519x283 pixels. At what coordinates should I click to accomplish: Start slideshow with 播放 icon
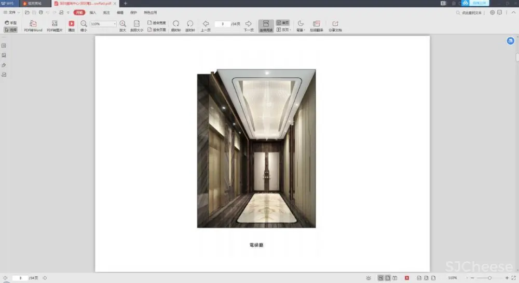(72, 24)
